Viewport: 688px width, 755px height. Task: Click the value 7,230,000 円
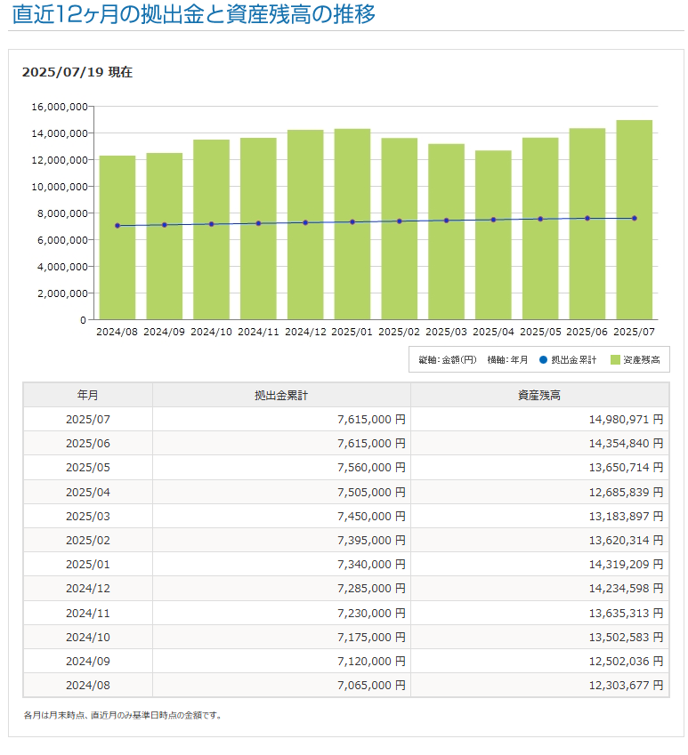coord(371,613)
